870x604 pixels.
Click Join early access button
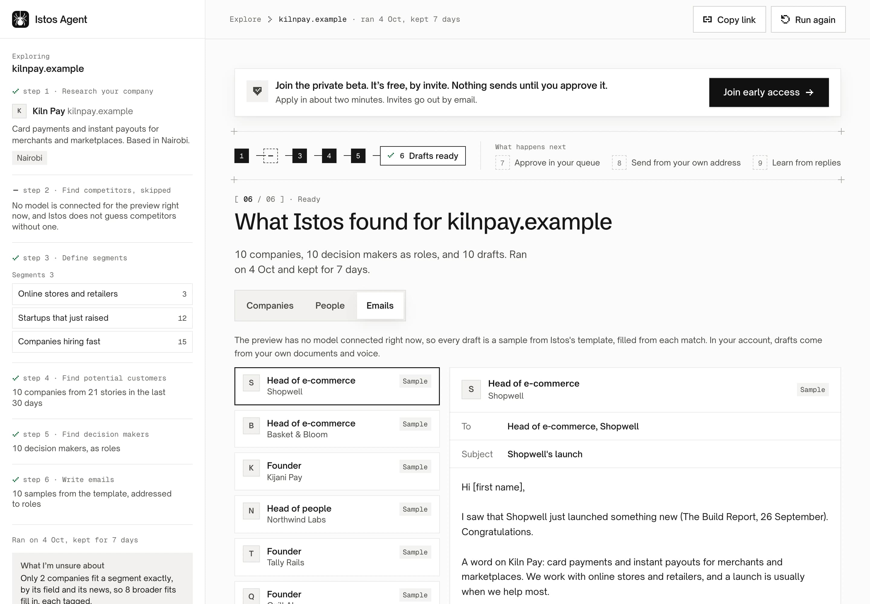(x=768, y=92)
